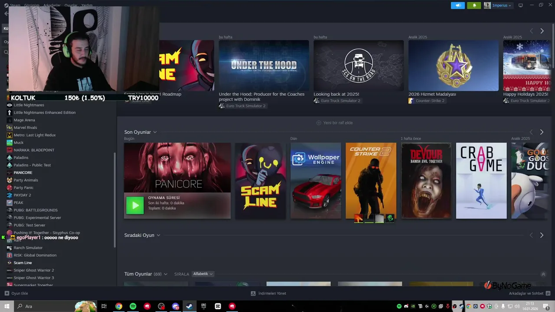Open the Görünüm menu
Viewport: 555px width, 312px height.
click(32, 5)
